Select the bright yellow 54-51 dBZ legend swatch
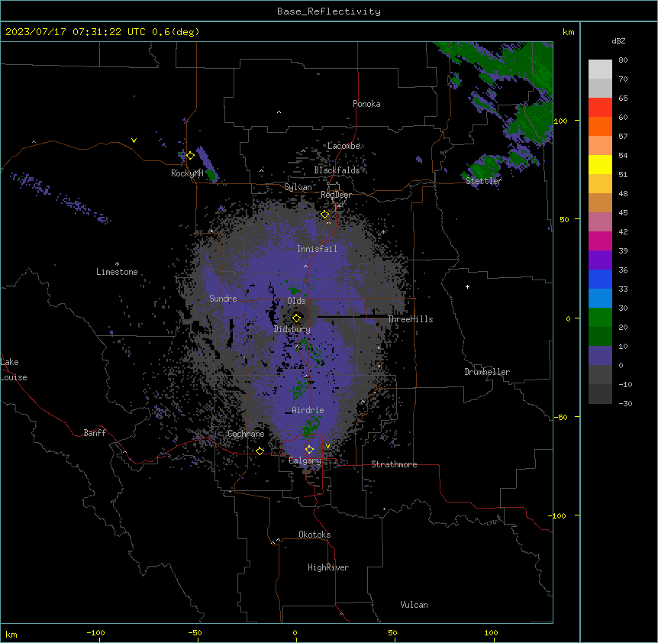Screen dimensions: 658x643 [600, 164]
